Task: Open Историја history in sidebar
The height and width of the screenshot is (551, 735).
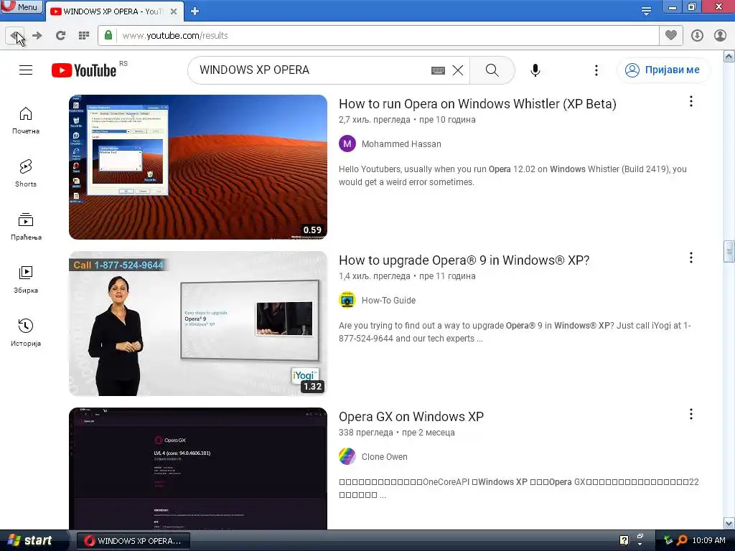Action: click(26, 333)
